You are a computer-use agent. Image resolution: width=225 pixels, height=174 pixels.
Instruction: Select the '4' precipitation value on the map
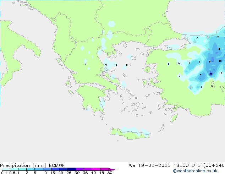click(x=201, y=75)
